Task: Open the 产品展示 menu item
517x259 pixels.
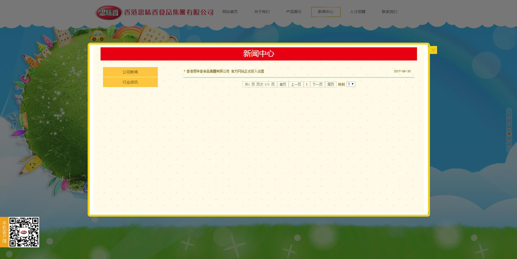Action: 294,12
